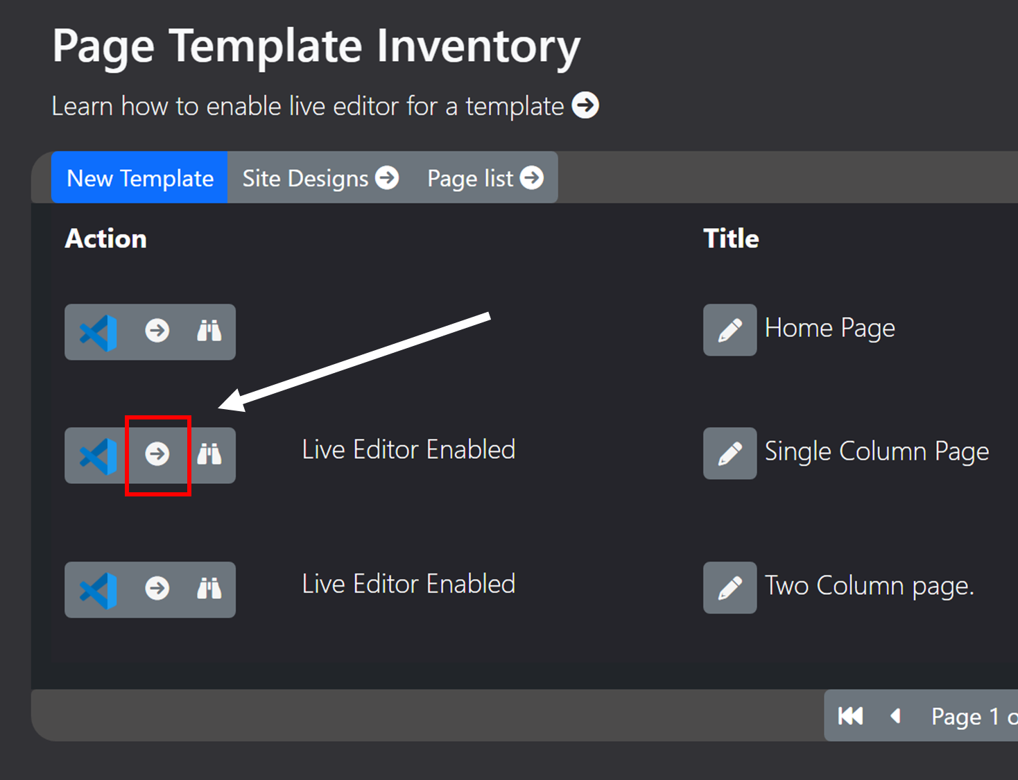The width and height of the screenshot is (1018, 780).
Task: Click pencil icon beside Single Column Page
Action: coord(730,453)
